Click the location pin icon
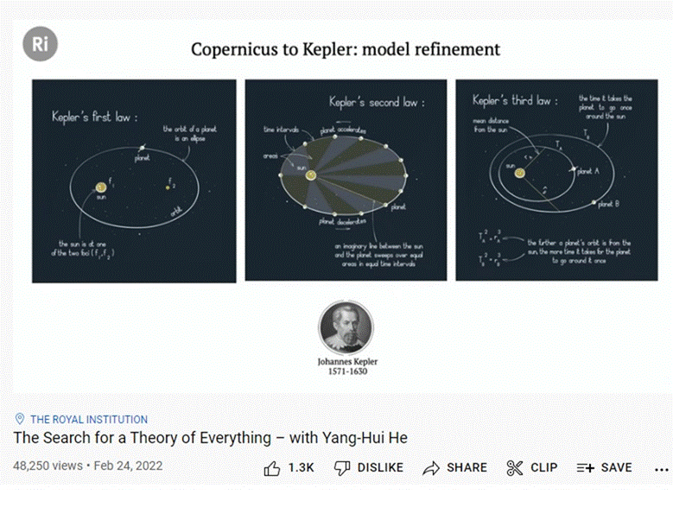 pos(20,419)
